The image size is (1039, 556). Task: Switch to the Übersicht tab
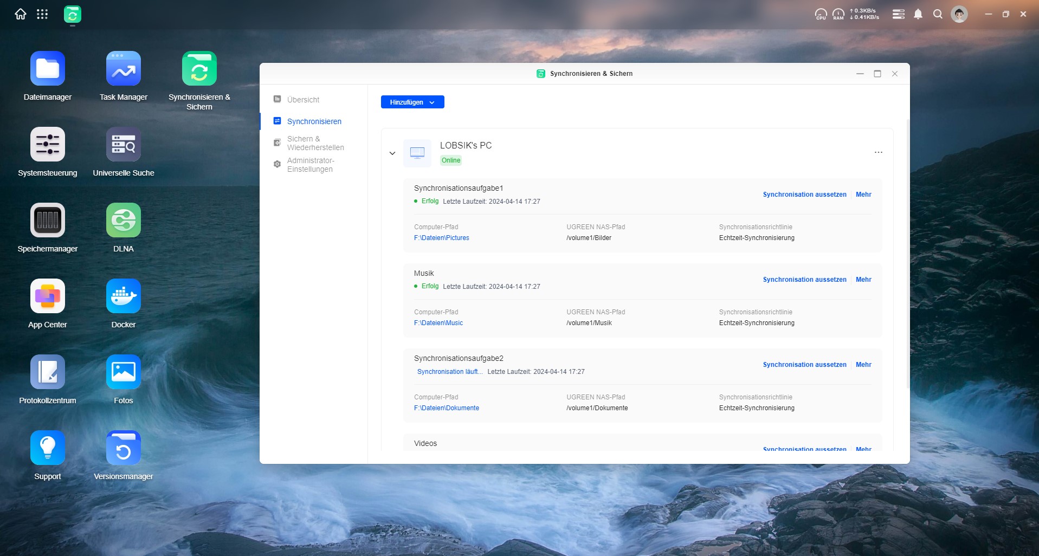pyautogui.click(x=303, y=100)
